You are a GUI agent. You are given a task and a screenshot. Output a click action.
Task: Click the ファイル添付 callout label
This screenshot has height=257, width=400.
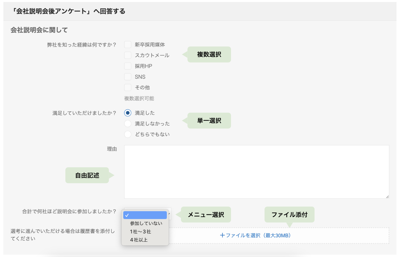(x=289, y=215)
